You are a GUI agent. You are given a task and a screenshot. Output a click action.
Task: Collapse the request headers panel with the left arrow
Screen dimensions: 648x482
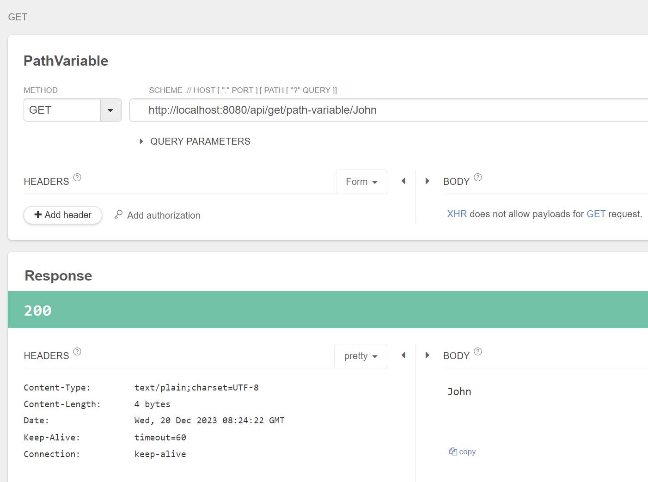click(403, 181)
